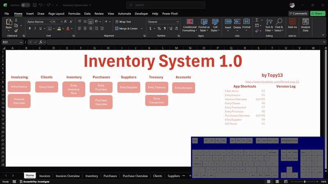Click the center horizontal align icon
Screen dimensions: 328x184
point(85,28)
